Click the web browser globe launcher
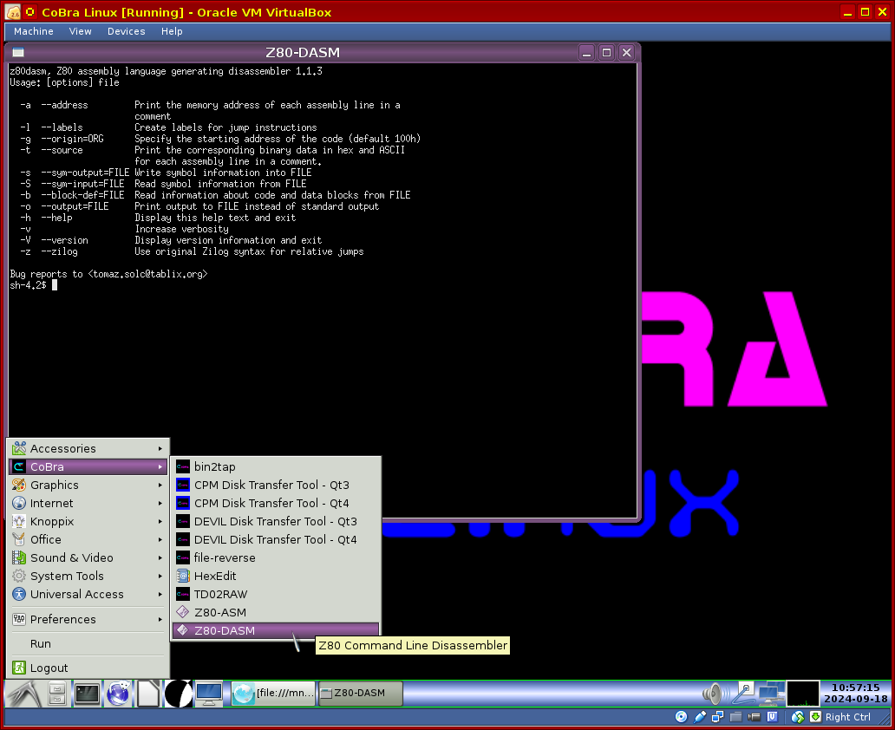This screenshot has width=895, height=730. pyautogui.click(x=118, y=694)
